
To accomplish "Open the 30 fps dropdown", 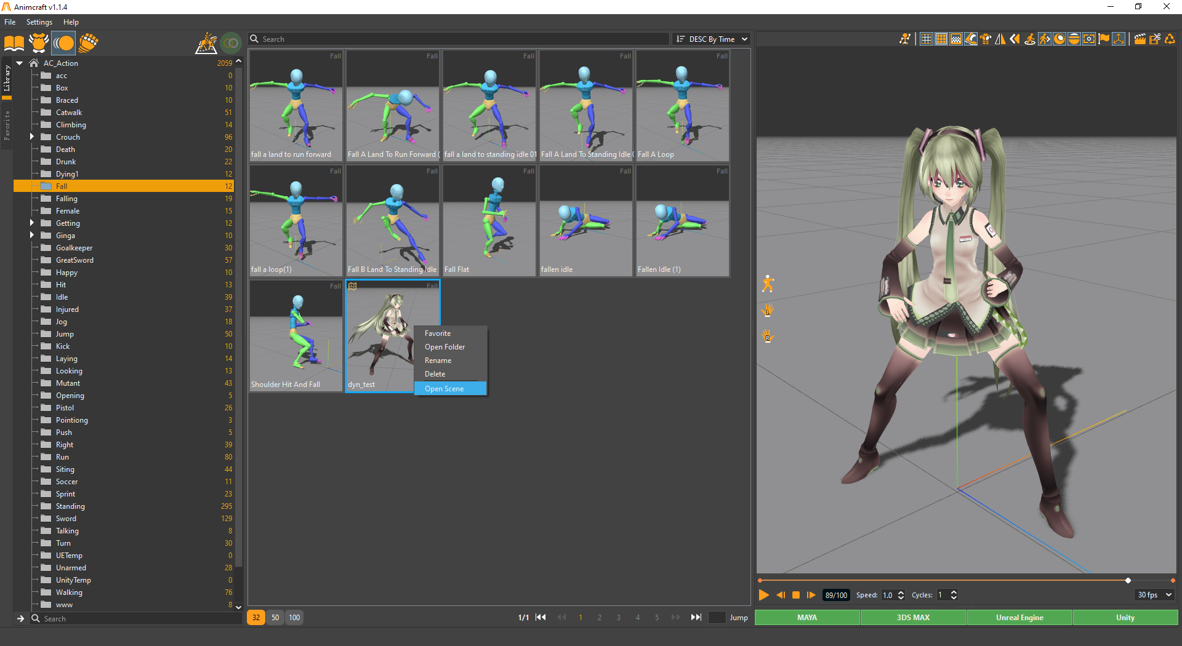I will [1154, 595].
